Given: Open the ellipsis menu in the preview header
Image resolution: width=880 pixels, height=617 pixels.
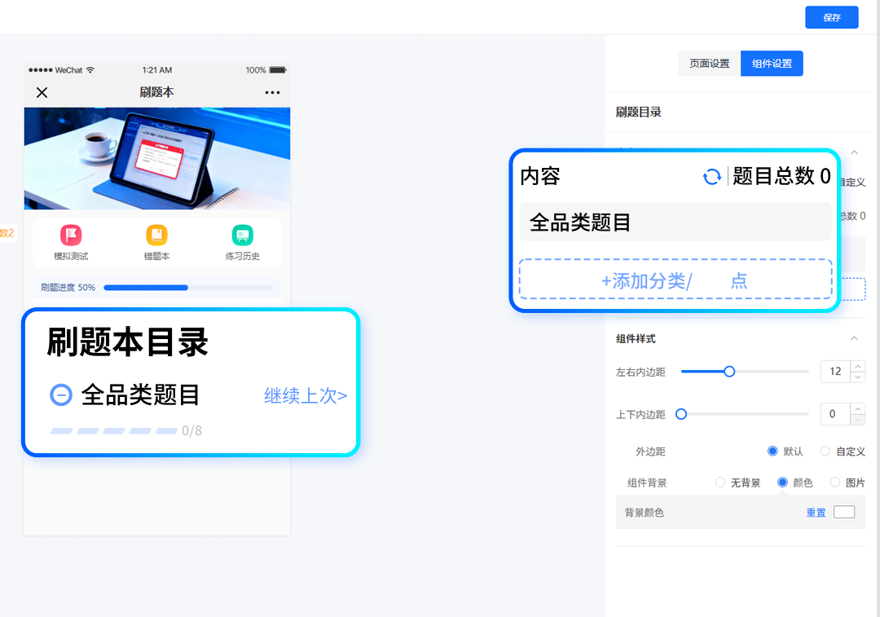Looking at the screenshot, I should point(271,92).
